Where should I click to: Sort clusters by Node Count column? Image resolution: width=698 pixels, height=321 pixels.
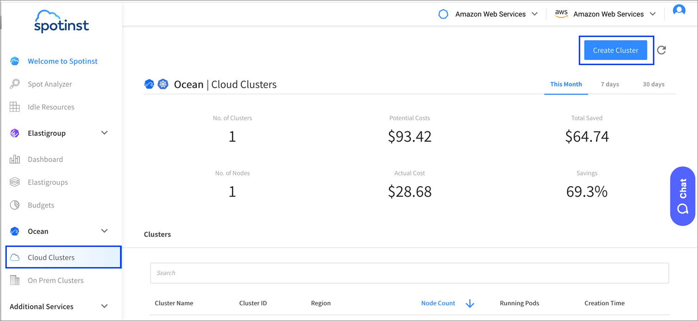tap(438, 303)
